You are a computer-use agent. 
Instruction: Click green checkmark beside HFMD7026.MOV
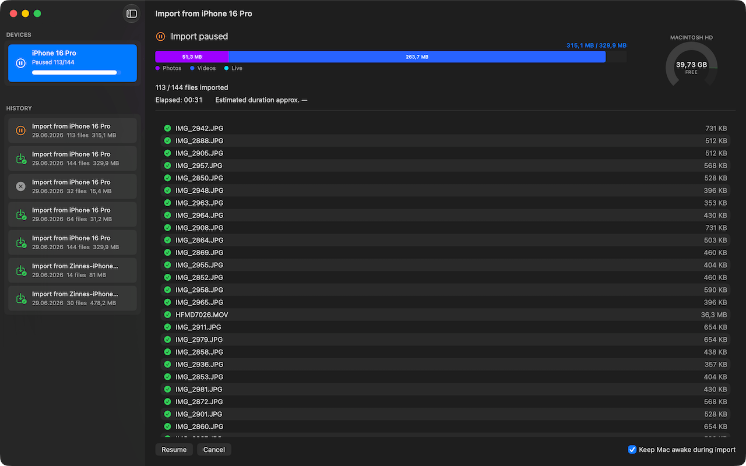tap(167, 315)
